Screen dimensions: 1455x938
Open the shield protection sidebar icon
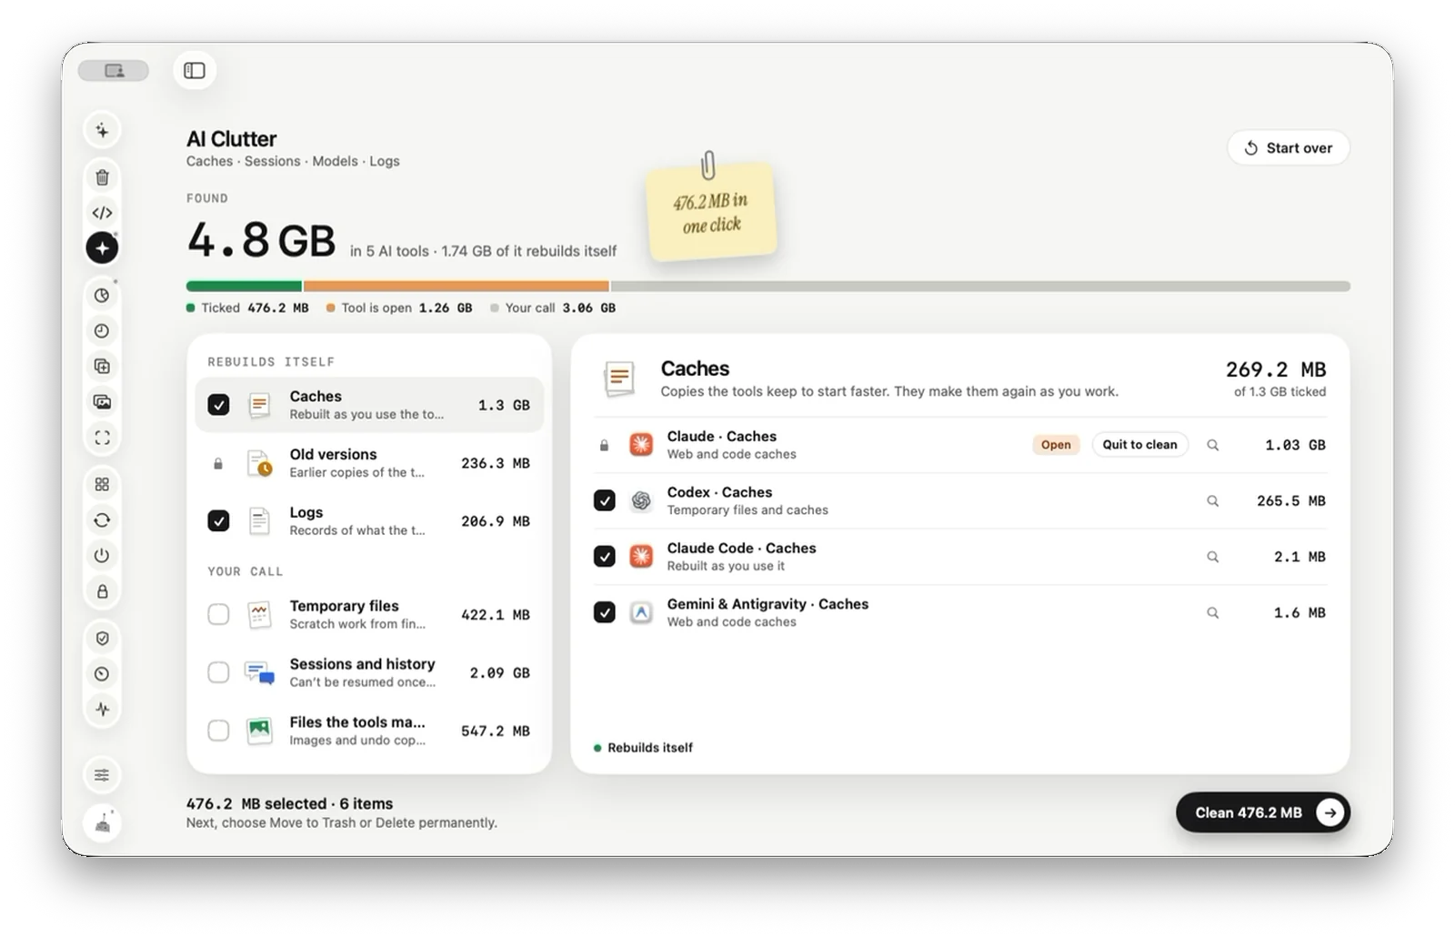click(x=102, y=639)
